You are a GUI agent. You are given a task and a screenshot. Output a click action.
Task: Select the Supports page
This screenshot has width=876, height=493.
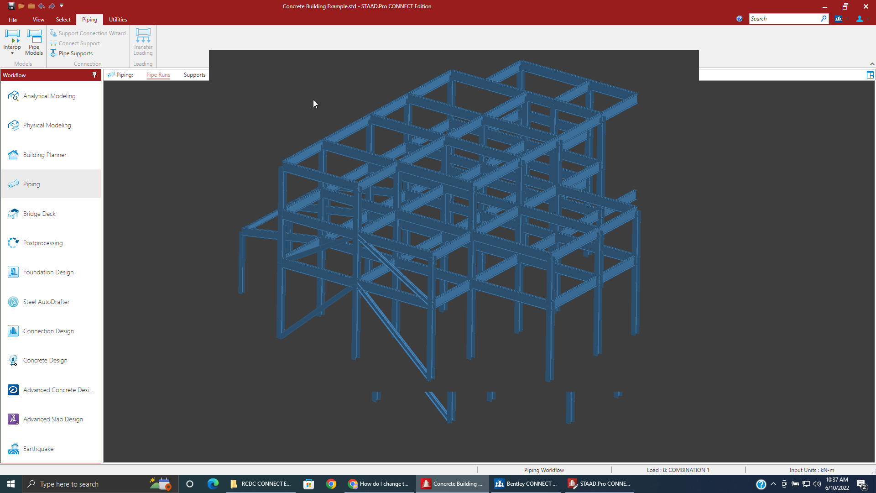[194, 75]
